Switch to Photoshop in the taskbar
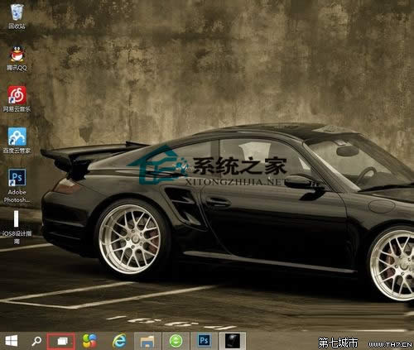This screenshot has width=414, height=350. click(x=204, y=341)
